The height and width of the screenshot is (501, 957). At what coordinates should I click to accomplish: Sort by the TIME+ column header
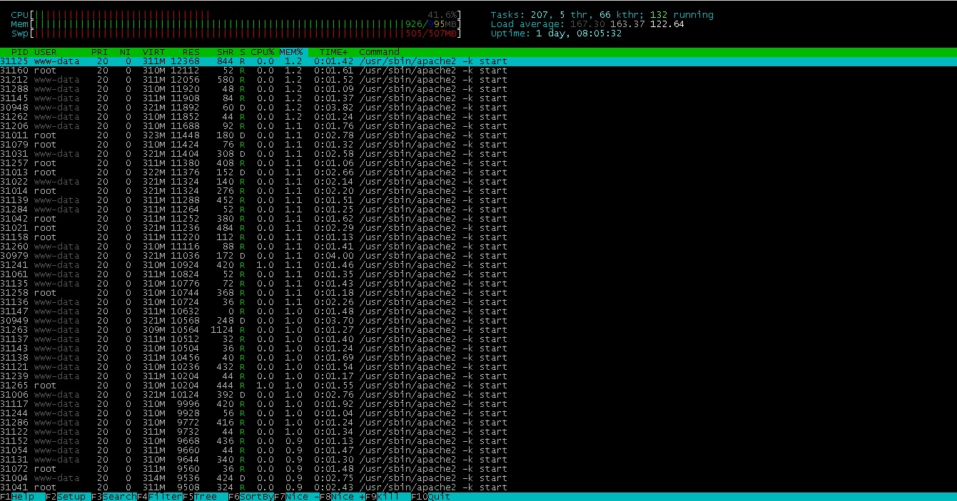[334, 52]
